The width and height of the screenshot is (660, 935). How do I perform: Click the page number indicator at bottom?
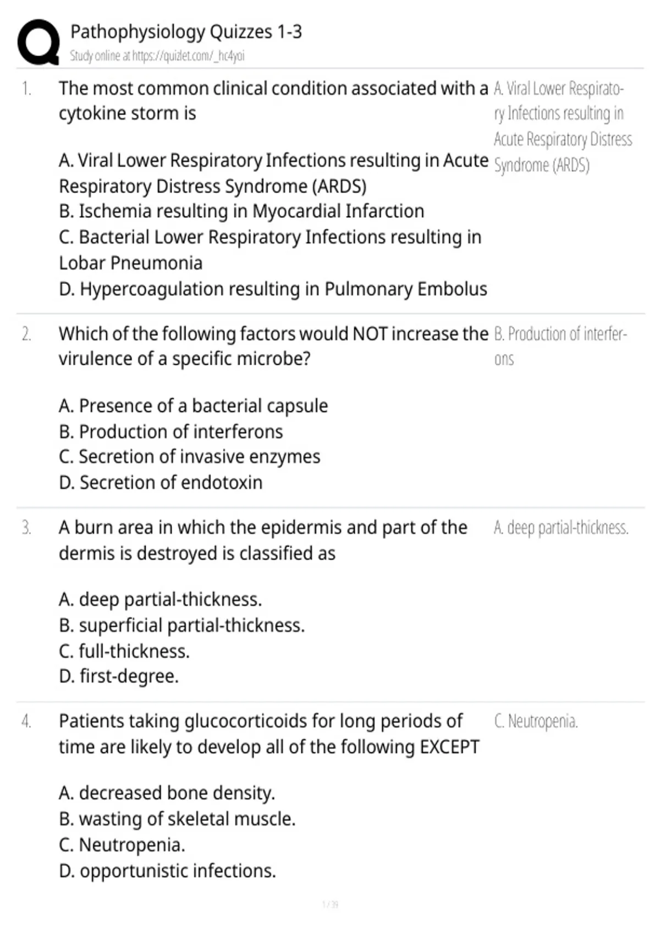(x=330, y=904)
